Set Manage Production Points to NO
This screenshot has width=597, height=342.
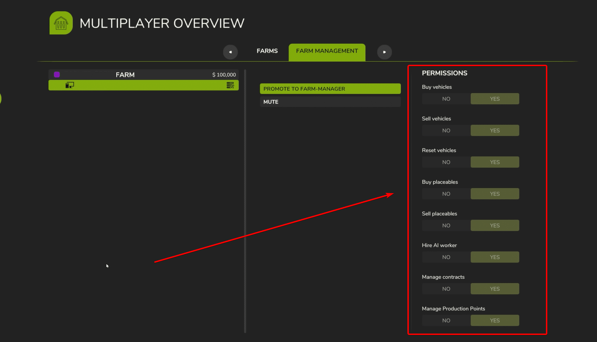click(x=446, y=321)
